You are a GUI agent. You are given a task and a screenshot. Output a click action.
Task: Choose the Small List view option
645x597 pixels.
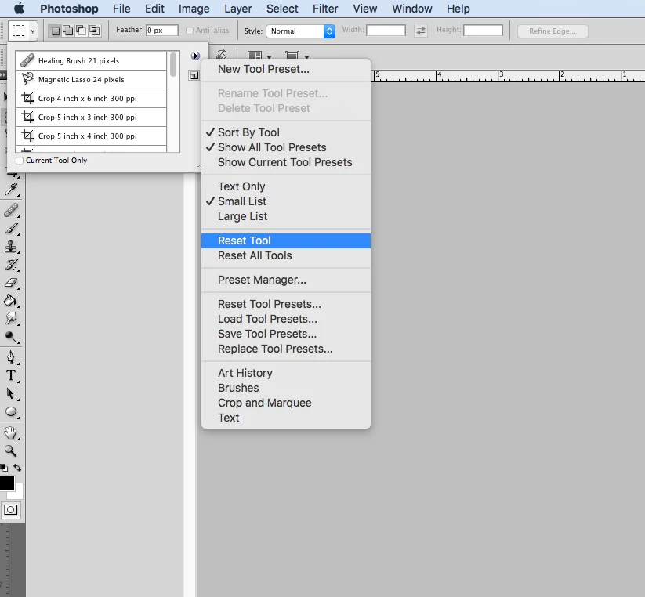[x=286, y=201]
